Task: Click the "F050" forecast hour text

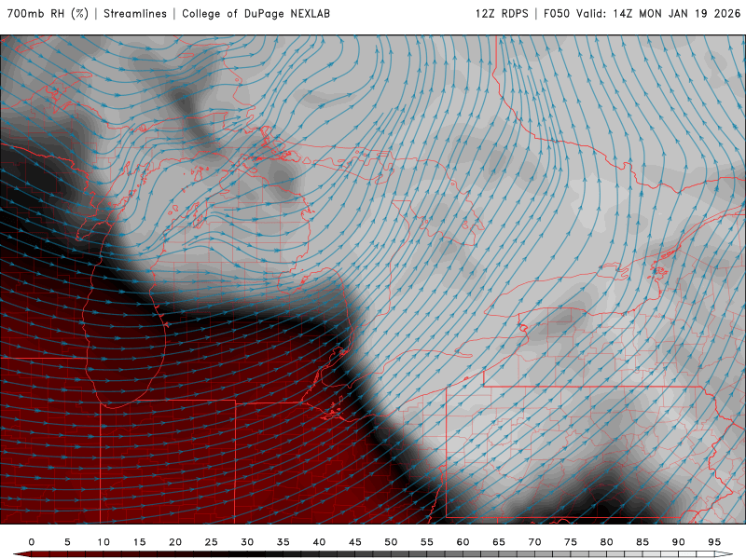Action: pyautogui.click(x=557, y=14)
